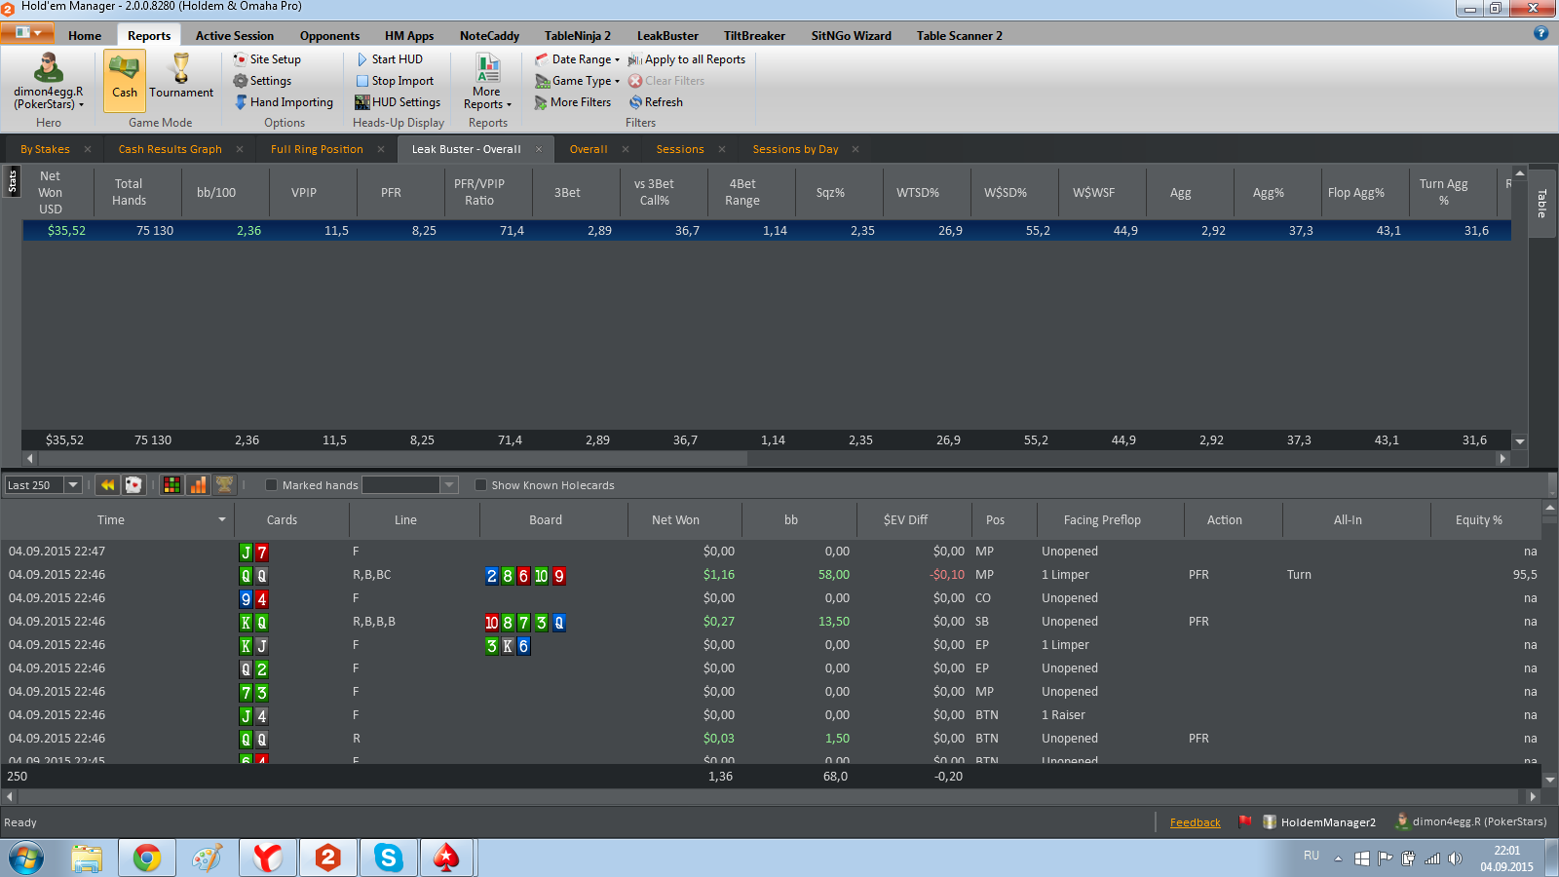Close the Overall report tab
This screenshot has height=877, width=1559.
(626, 149)
